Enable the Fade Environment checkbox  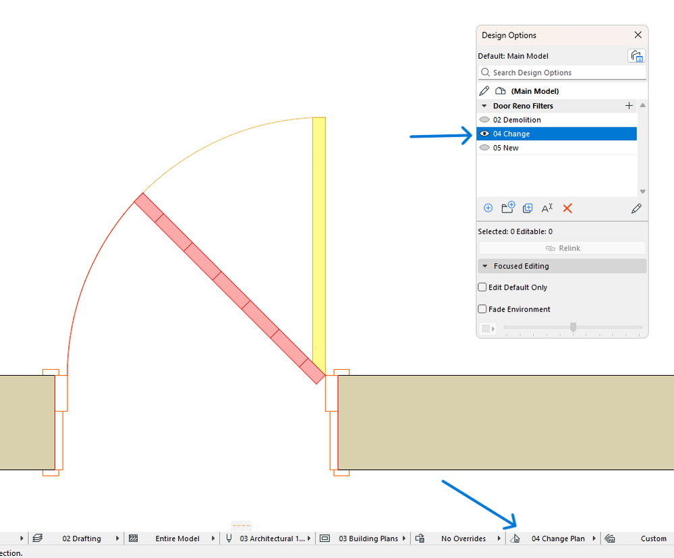point(482,309)
